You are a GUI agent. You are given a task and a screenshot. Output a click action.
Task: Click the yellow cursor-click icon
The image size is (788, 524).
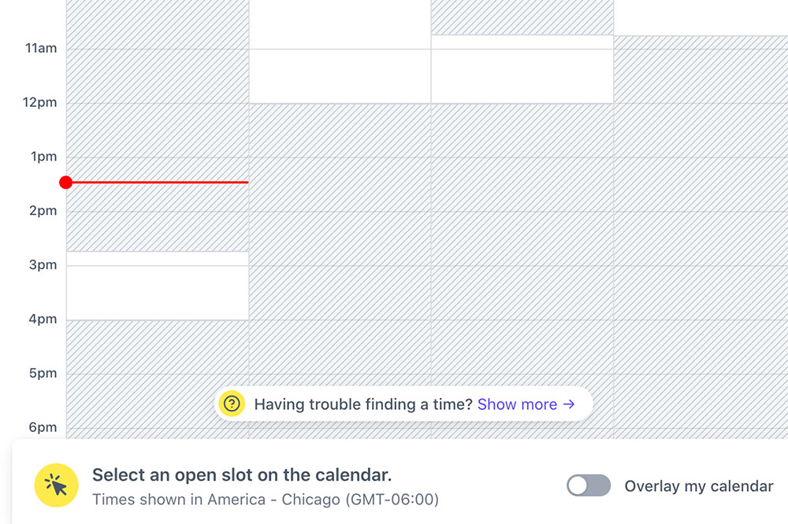(x=56, y=485)
